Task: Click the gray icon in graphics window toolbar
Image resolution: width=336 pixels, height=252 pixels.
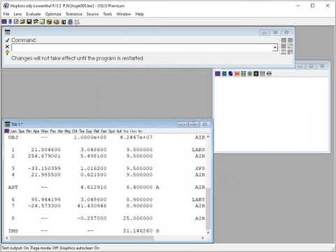Action: coord(250,73)
